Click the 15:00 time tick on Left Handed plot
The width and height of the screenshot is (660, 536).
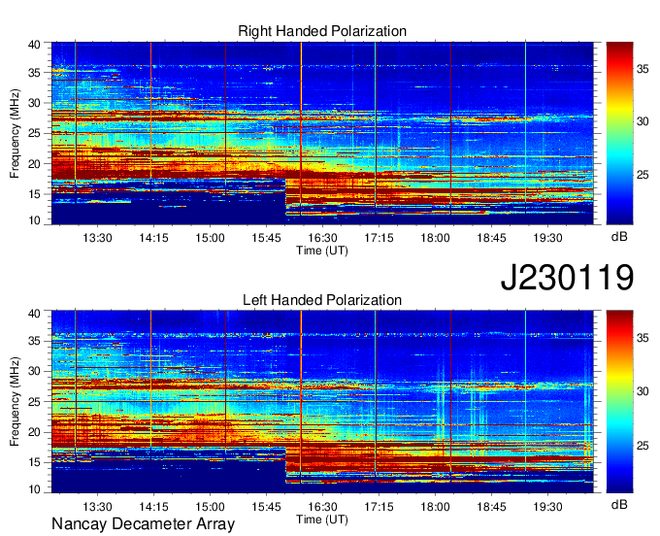tap(210, 507)
